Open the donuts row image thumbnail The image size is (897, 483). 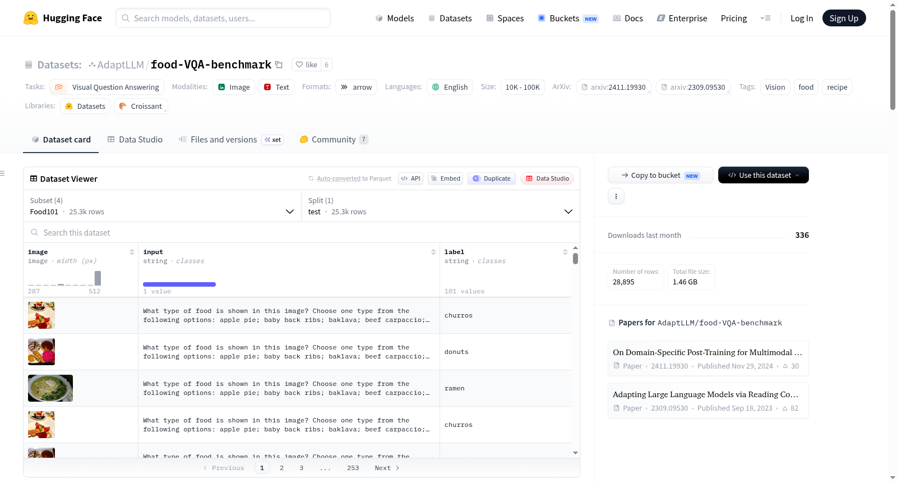pyautogui.click(x=41, y=352)
